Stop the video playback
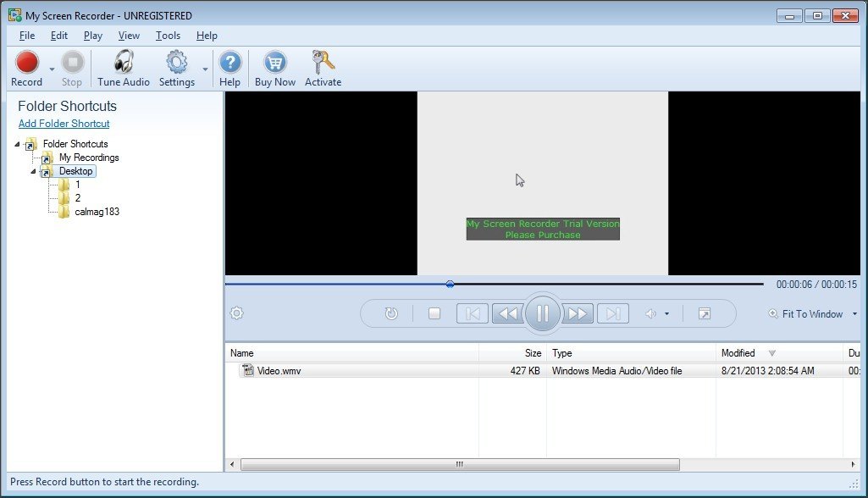This screenshot has height=498, width=868. click(434, 313)
